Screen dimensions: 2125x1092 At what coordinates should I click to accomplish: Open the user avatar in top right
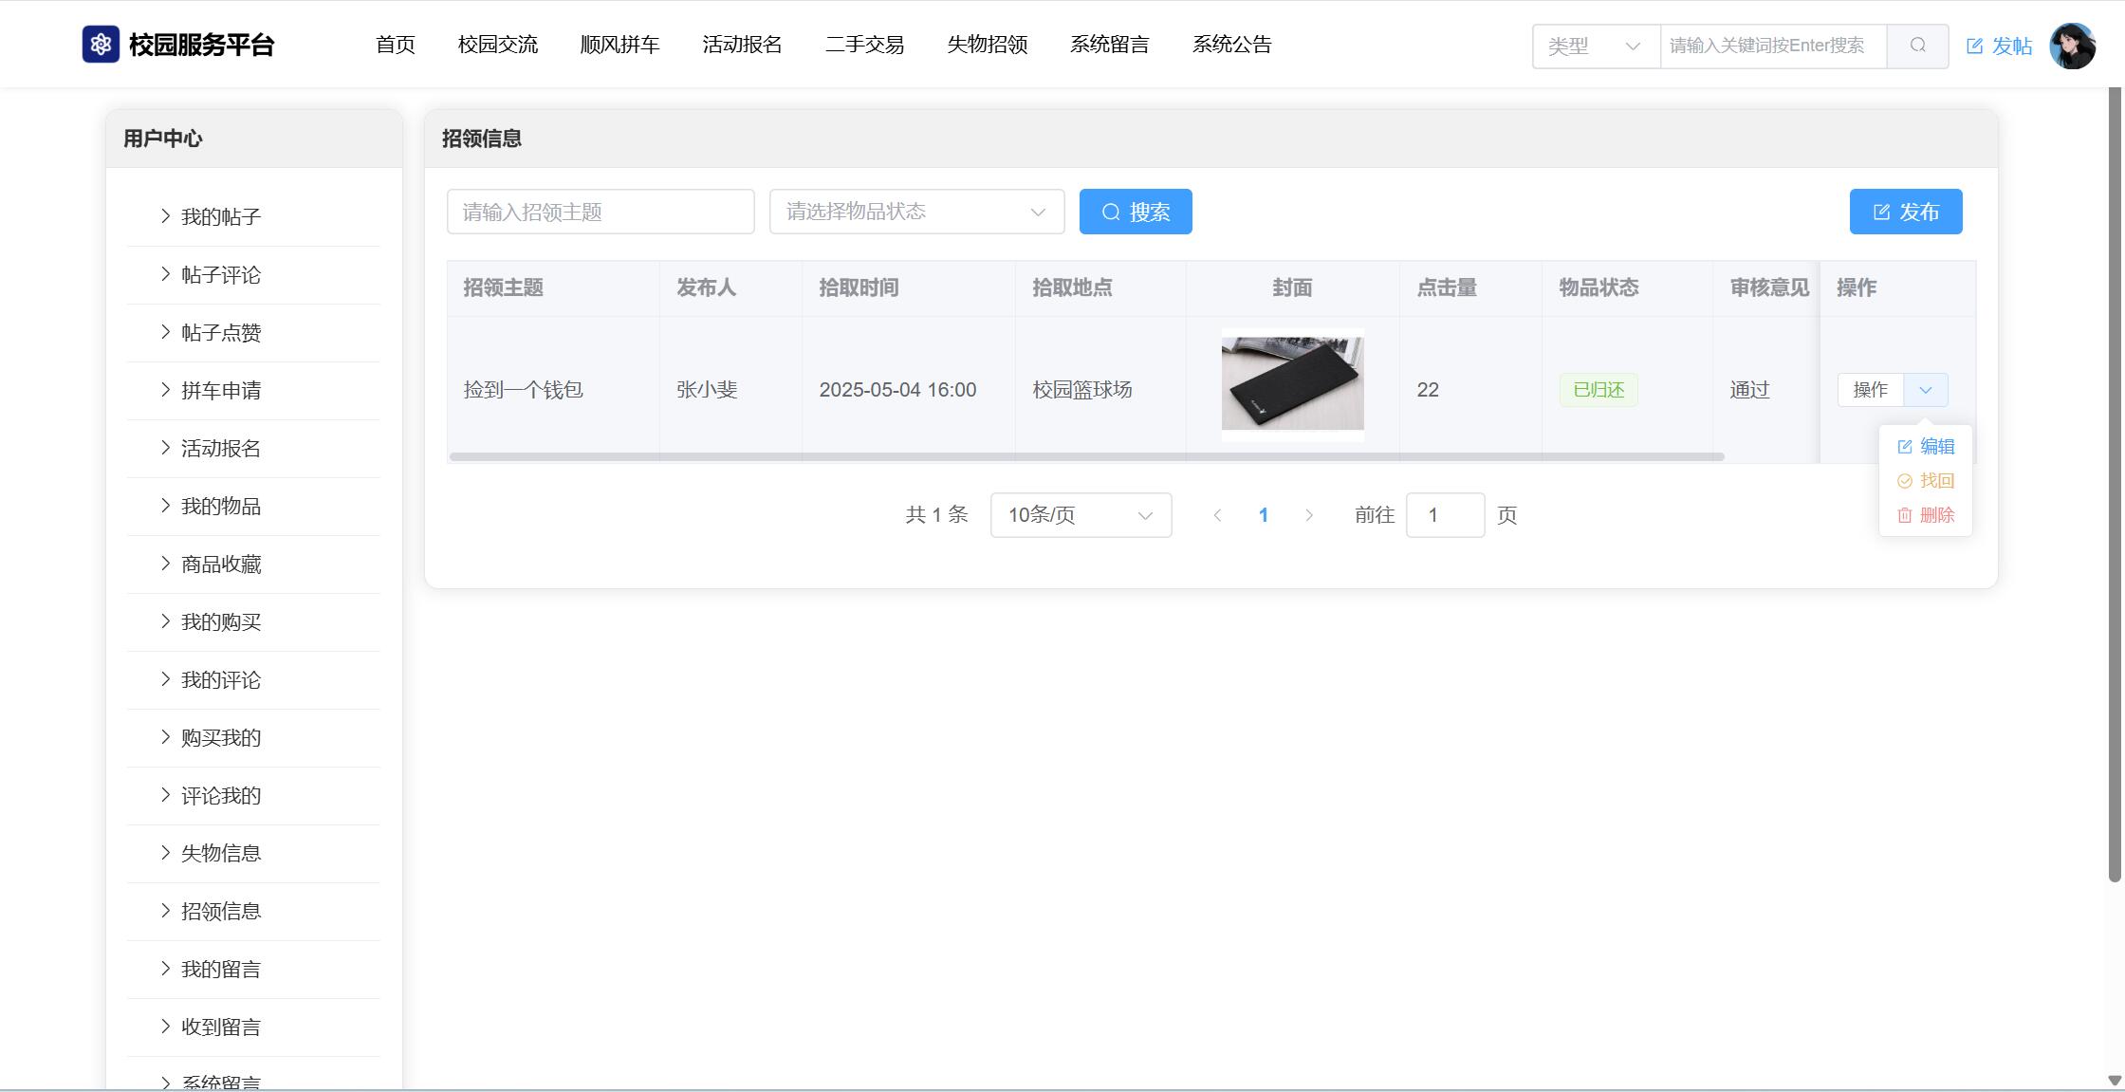2072,46
